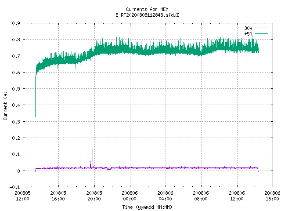Click the 200805 20:00 time tick label
The height and width of the screenshot is (211, 281).
(94, 196)
